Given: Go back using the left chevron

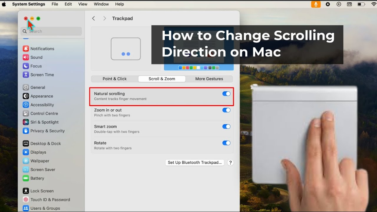Looking at the screenshot, I should [94, 18].
